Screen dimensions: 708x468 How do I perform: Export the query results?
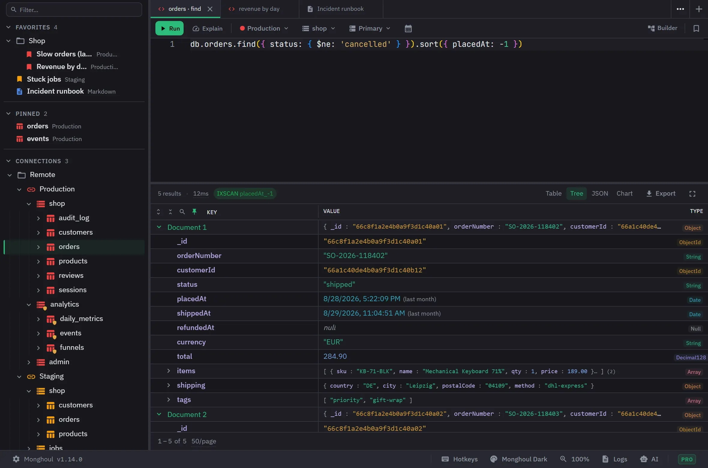(x=661, y=193)
